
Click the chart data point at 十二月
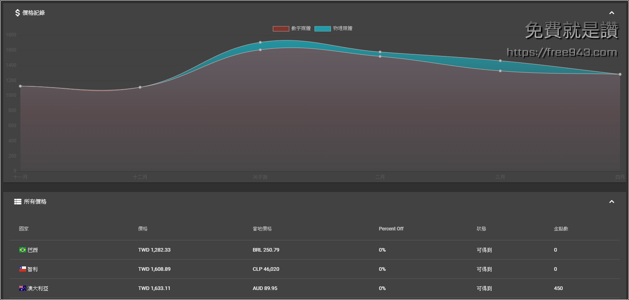click(x=140, y=87)
